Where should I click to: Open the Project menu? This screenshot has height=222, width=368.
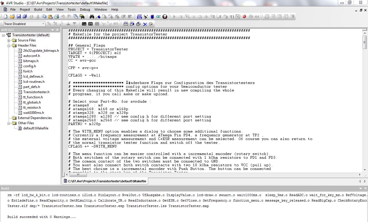pyautogui.click(x=25, y=9)
